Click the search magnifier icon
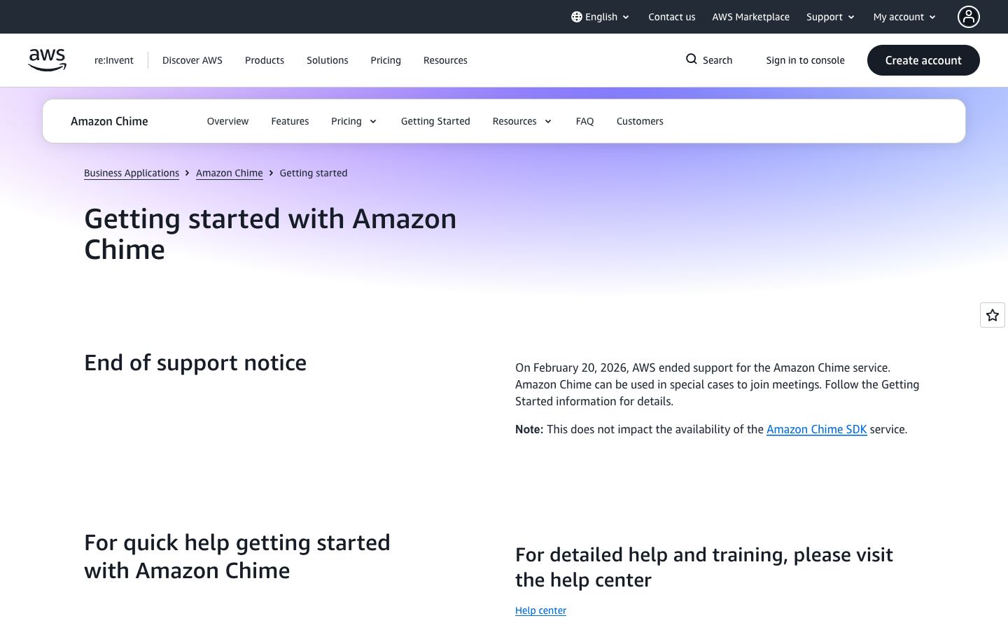1008x630 pixels. [x=692, y=59]
